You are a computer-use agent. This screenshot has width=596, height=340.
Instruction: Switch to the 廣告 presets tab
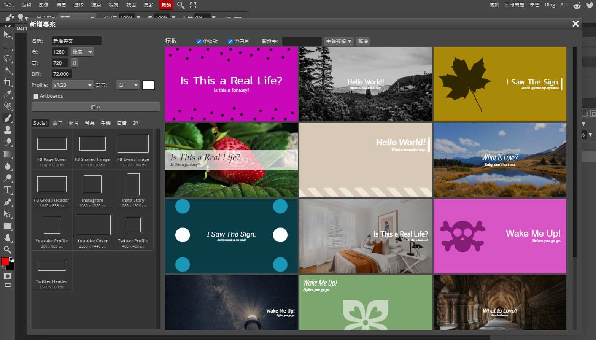point(122,123)
